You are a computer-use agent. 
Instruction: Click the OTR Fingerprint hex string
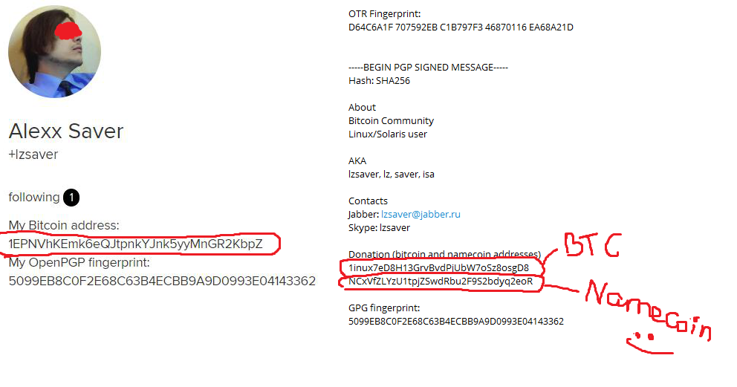pos(461,27)
